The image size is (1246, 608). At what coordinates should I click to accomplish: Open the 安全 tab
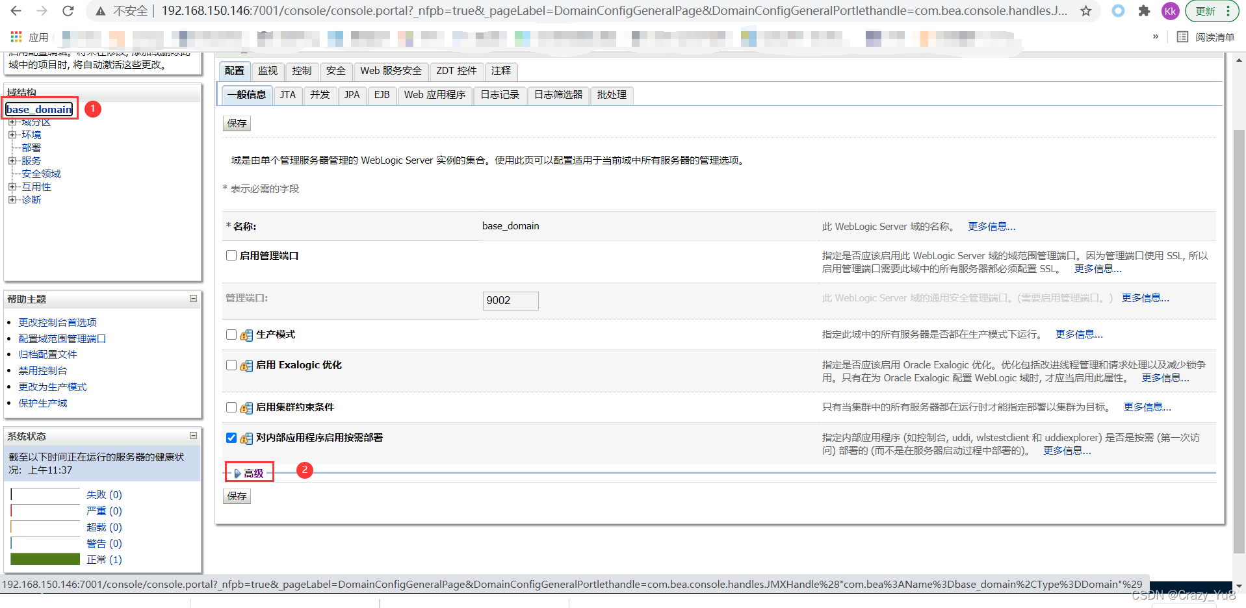click(336, 71)
